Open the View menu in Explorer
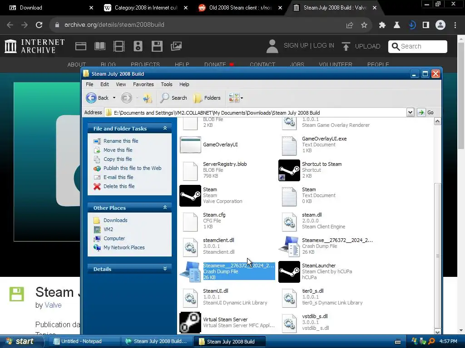Viewport: 465px width, 348px height. [121, 84]
